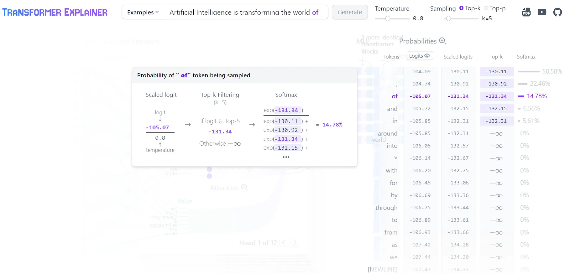Click the 'into' token row

click(x=392, y=146)
